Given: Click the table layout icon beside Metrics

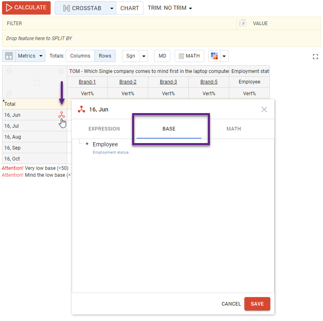Looking at the screenshot, I should pos(9,56).
